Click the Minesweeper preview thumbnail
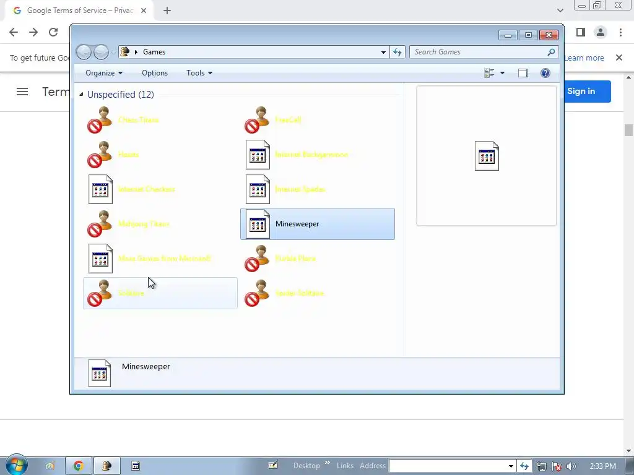The height and width of the screenshot is (475, 634). (487, 156)
